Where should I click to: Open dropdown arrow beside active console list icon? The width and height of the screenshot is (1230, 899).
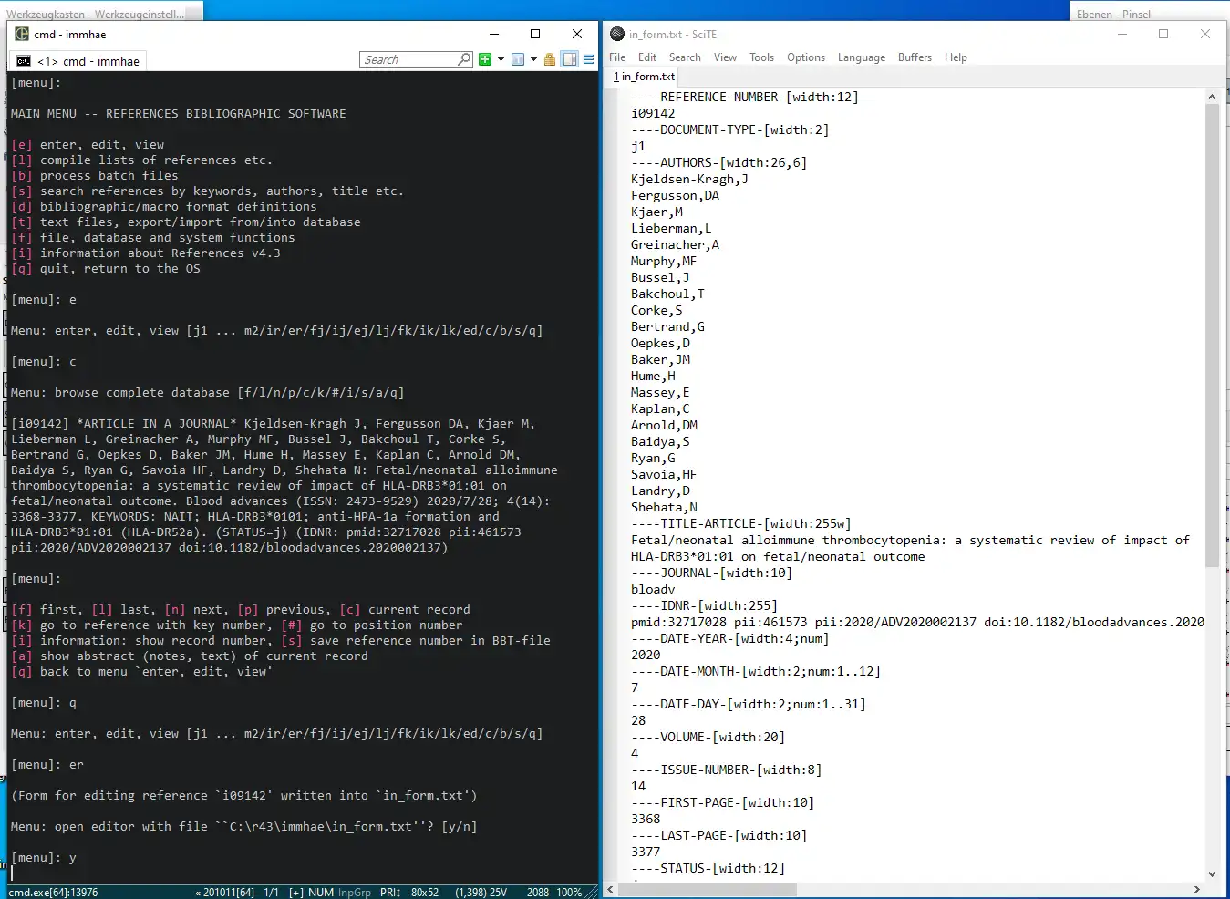click(x=533, y=59)
